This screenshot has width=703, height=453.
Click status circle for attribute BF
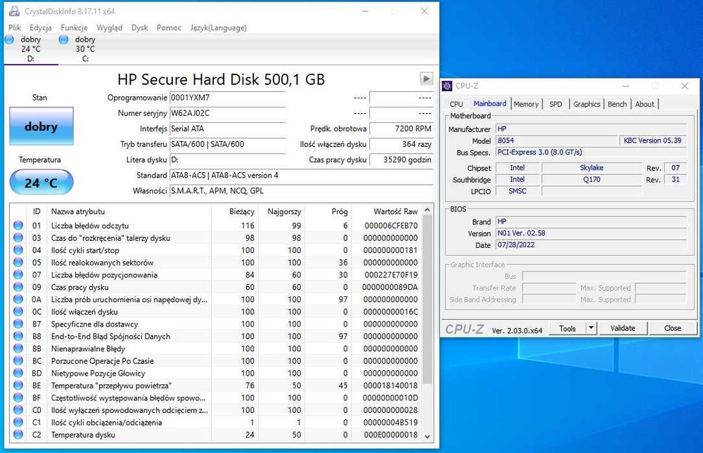click(18, 398)
